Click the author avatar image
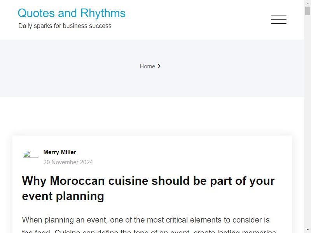Image resolution: width=311 pixels, height=233 pixels. tap(31, 154)
